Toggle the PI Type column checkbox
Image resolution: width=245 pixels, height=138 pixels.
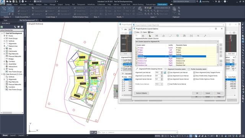pyautogui.click(x=137, y=50)
